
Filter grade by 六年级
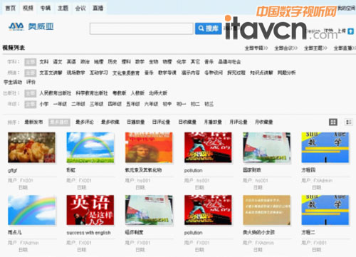151,104
